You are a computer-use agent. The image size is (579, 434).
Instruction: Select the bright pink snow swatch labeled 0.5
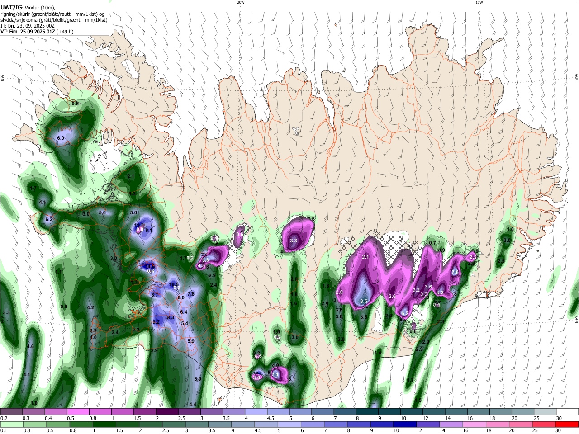pyautogui.click(x=78, y=412)
